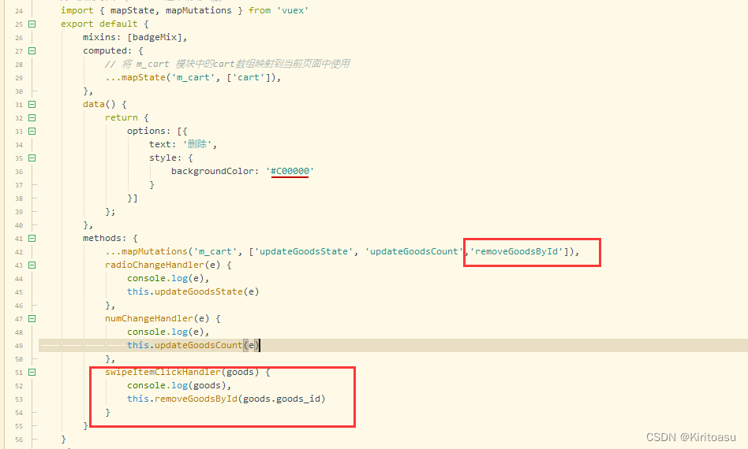Click this.removeGoodsById on line 53

click(x=181, y=399)
